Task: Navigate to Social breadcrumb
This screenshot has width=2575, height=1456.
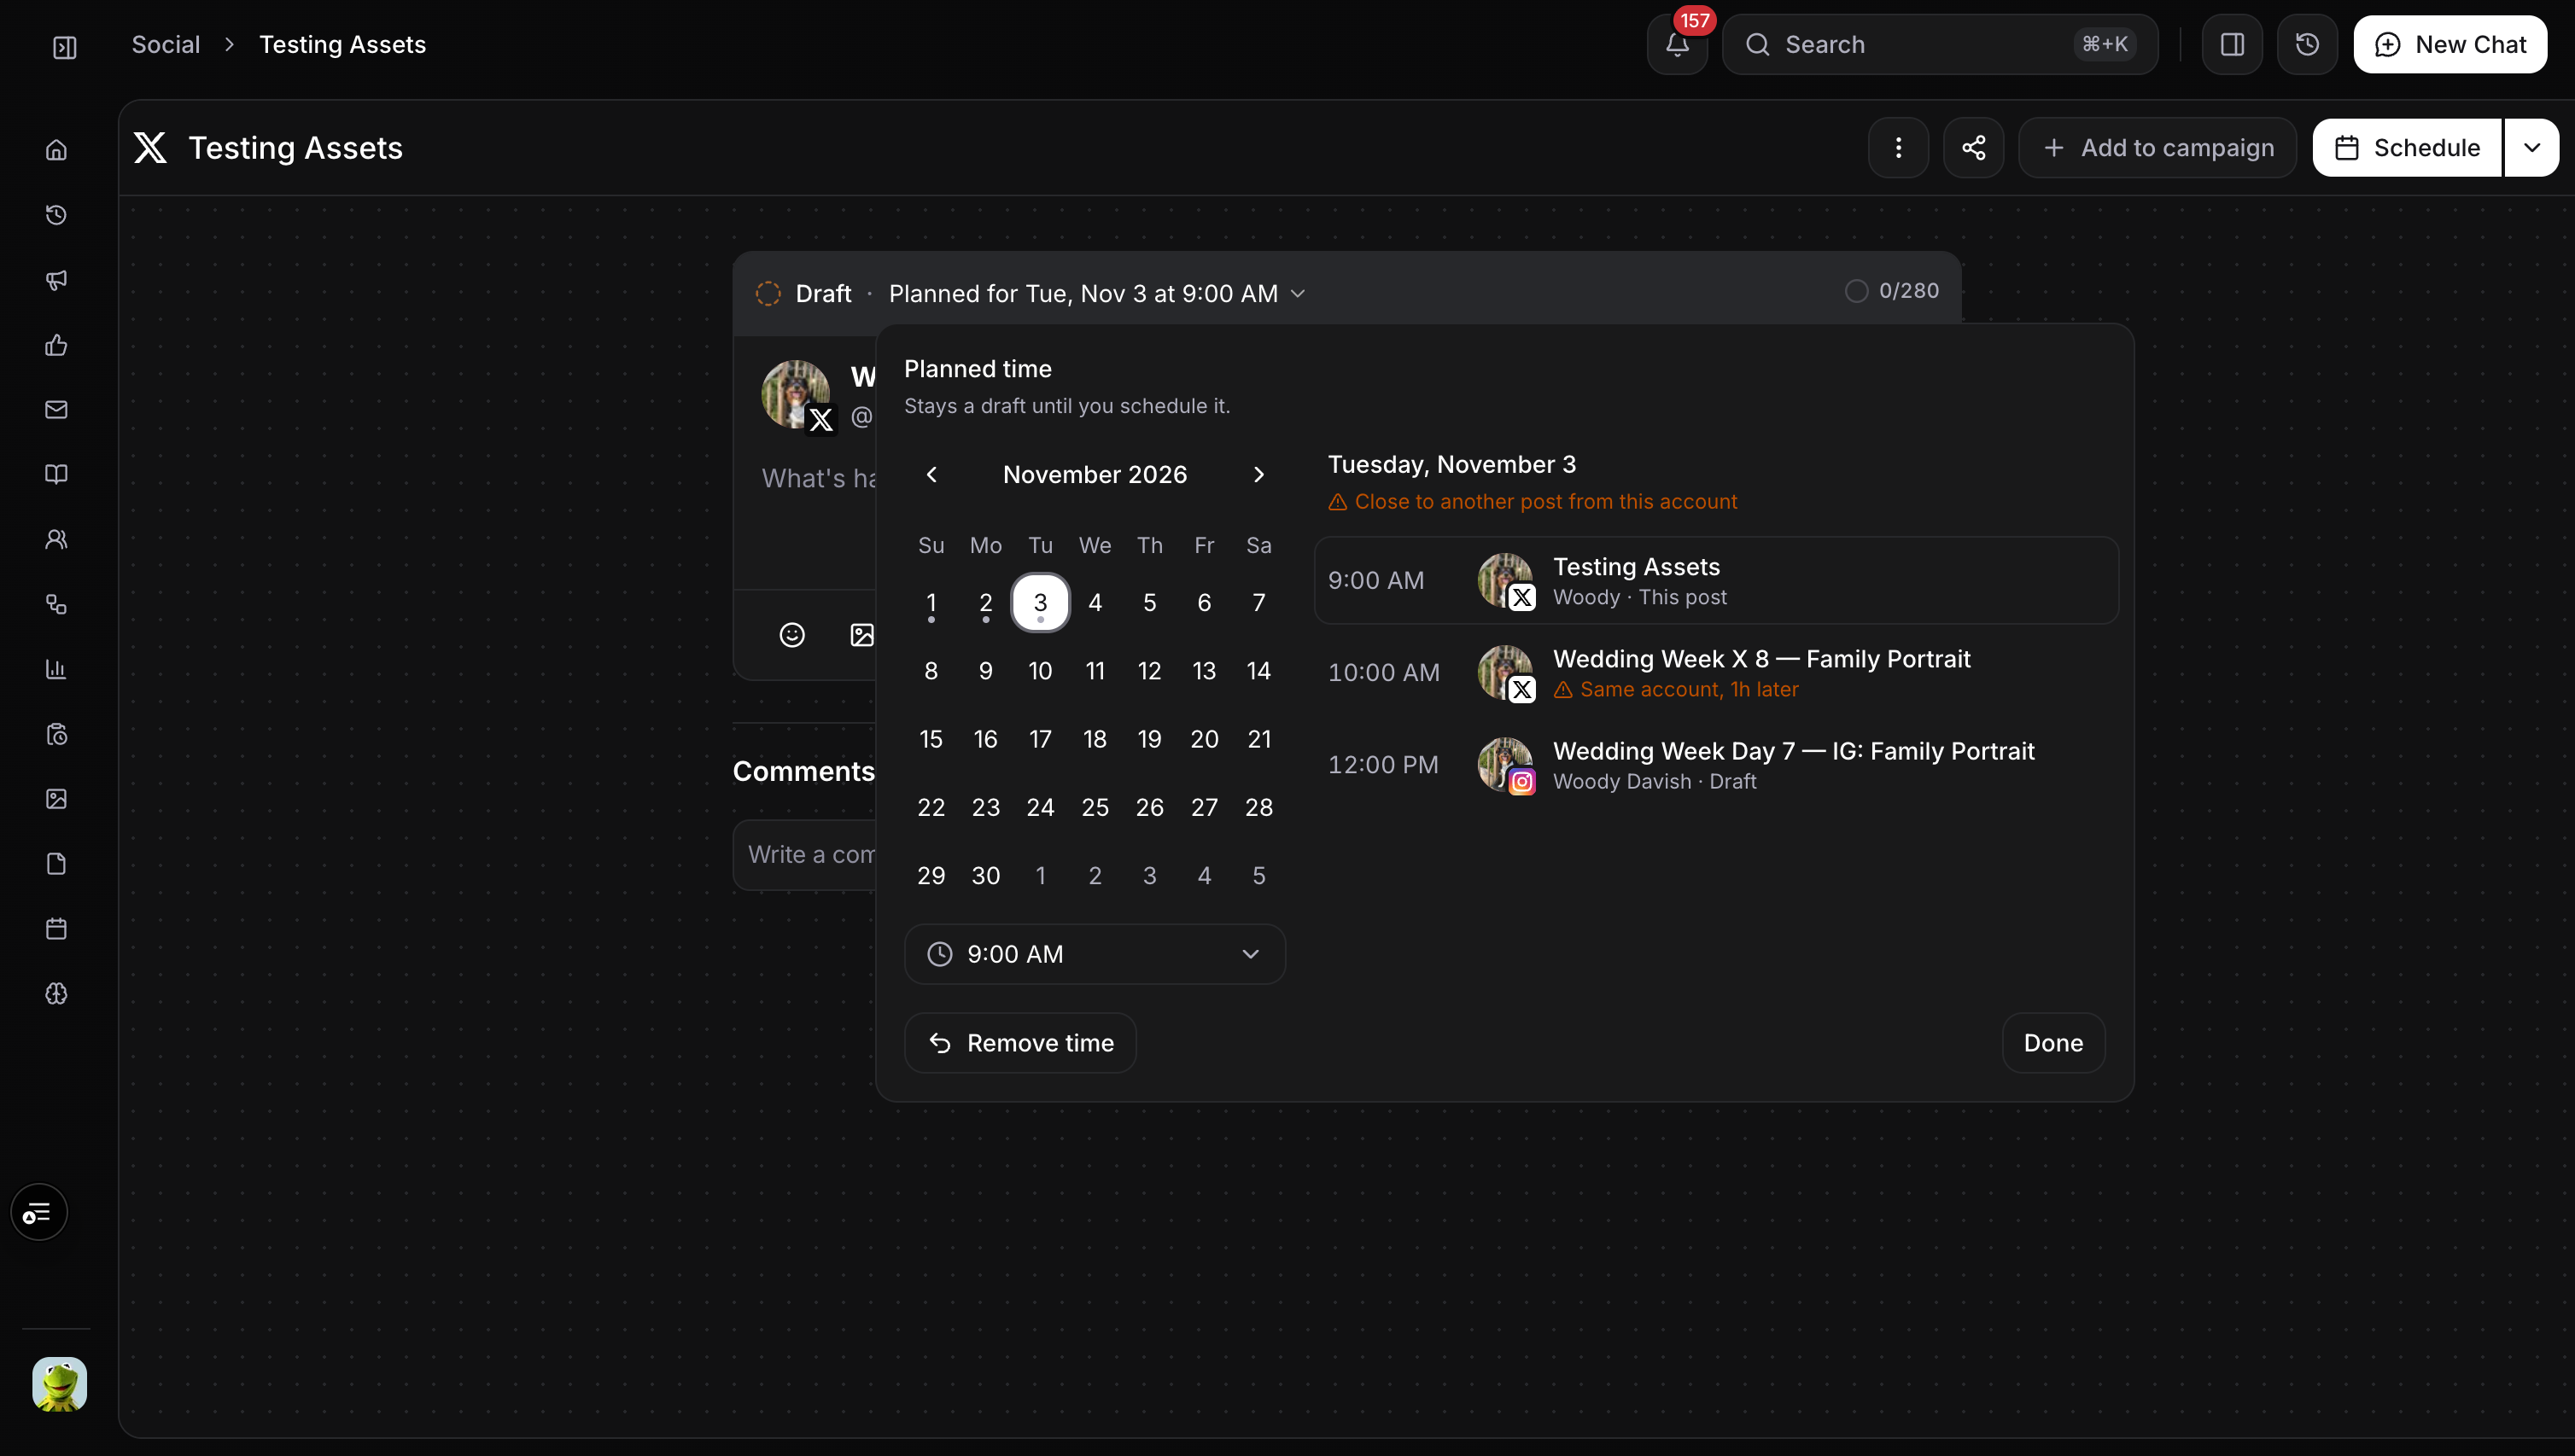Action: 166,44
